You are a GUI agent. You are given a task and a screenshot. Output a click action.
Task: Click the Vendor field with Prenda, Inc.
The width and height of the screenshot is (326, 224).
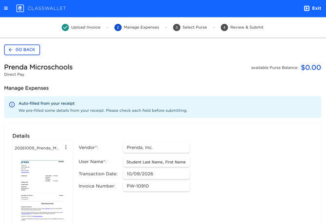click(x=156, y=148)
